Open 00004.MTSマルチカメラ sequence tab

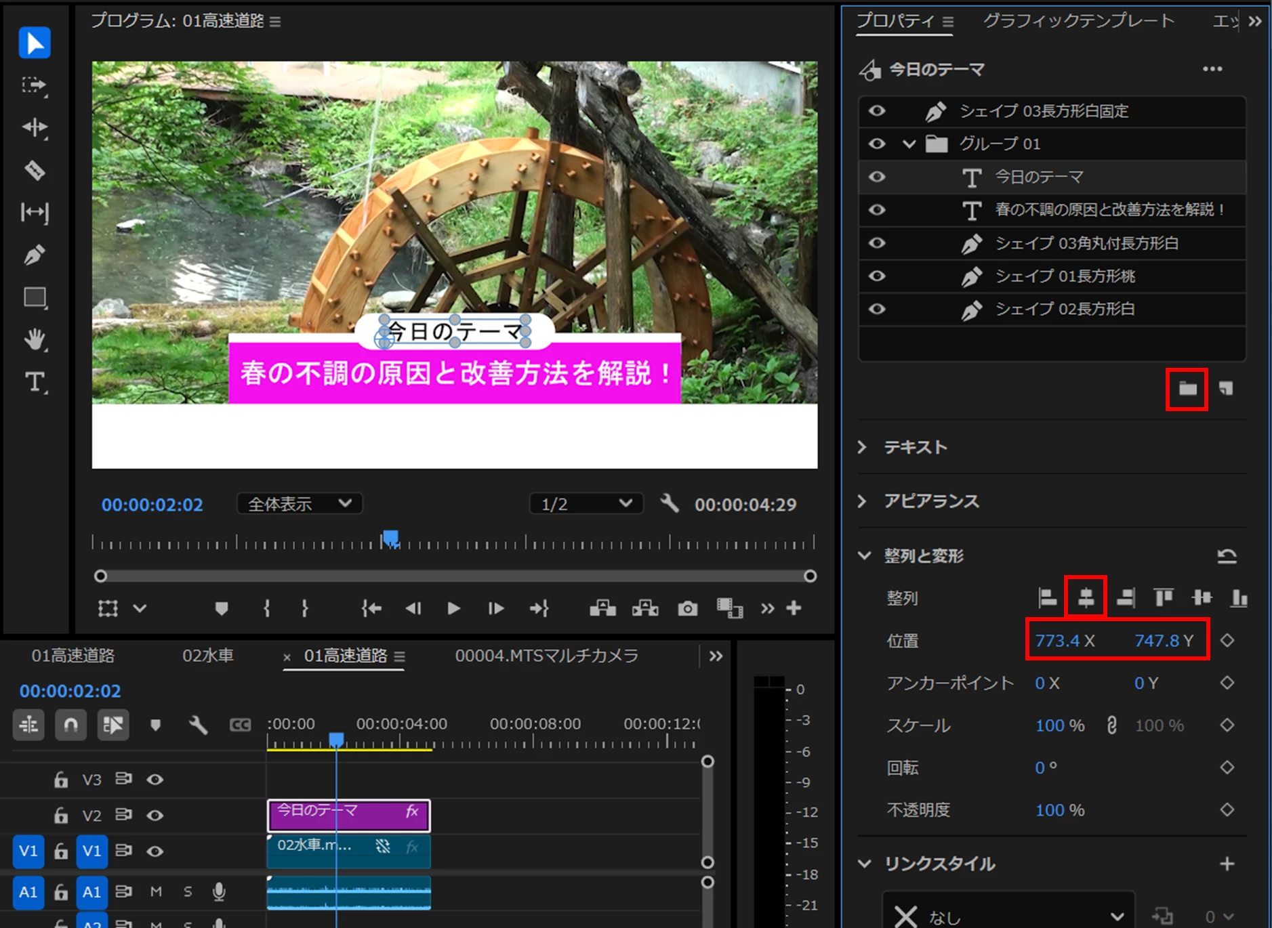(546, 656)
